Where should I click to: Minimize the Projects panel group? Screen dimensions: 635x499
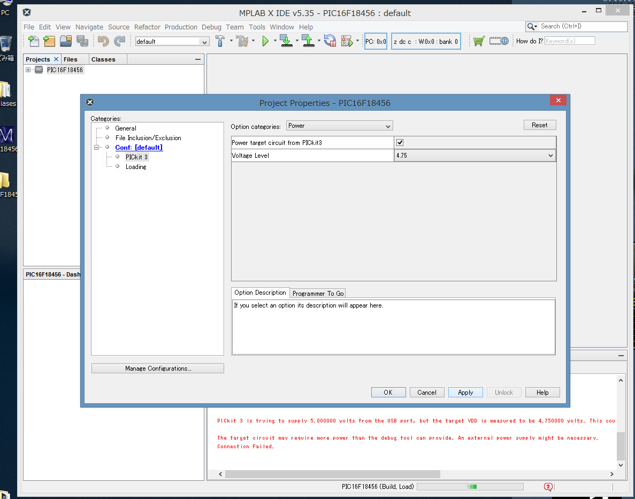(197, 59)
